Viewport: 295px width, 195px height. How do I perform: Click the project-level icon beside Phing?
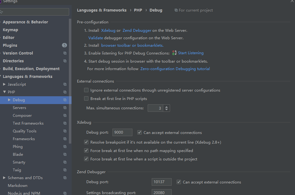coord(65,147)
